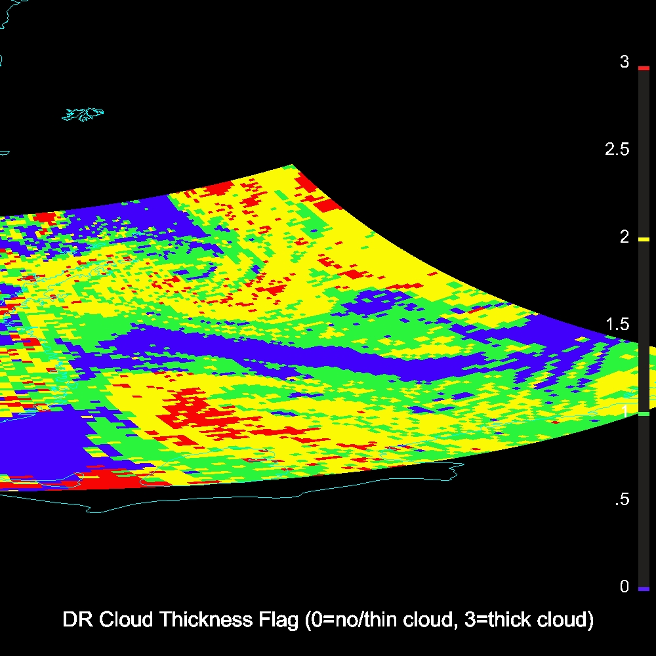
Task: Click the "3" label at colorbar top
Action: tap(625, 62)
